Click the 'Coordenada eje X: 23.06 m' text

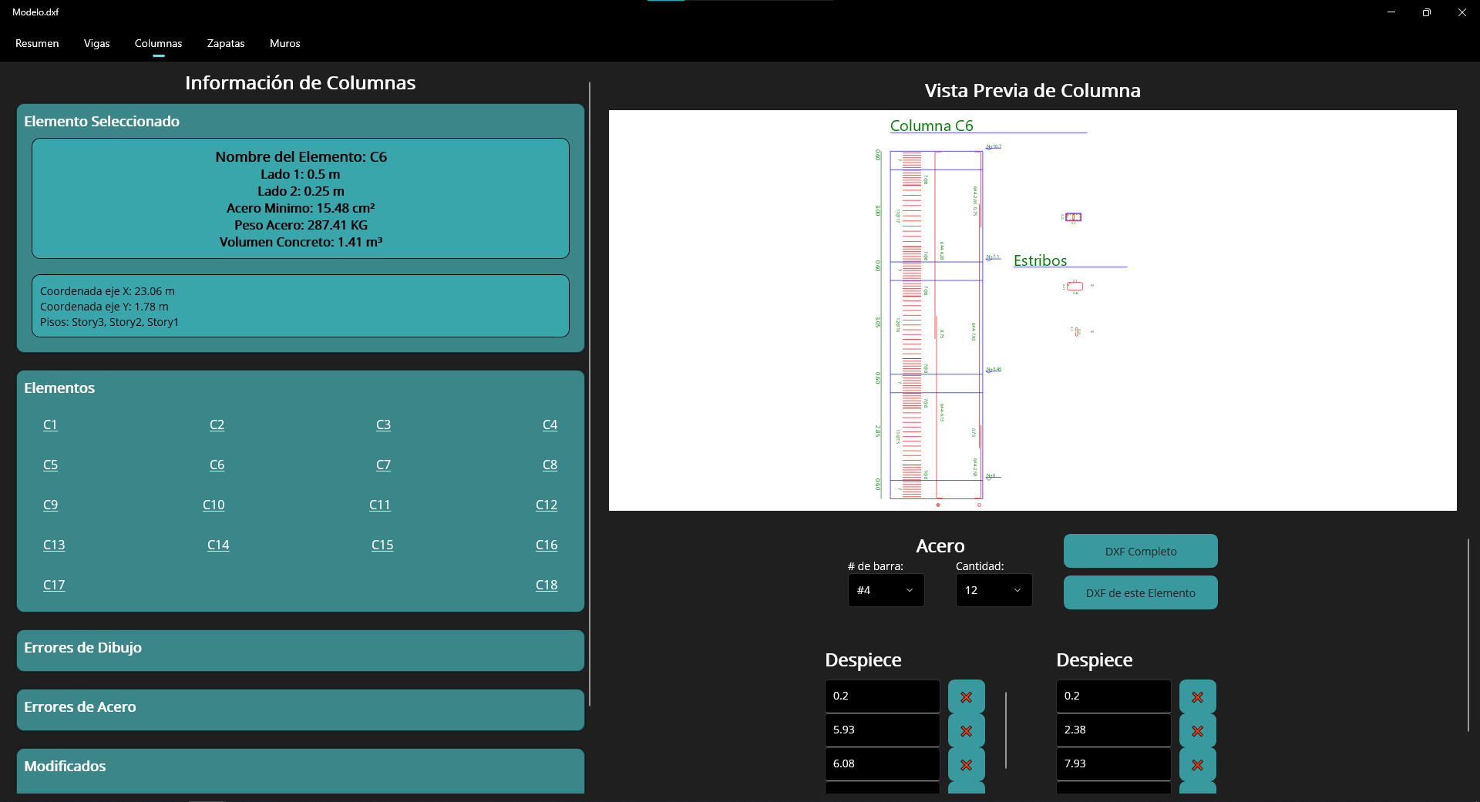pyautogui.click(x=107, y=291)
